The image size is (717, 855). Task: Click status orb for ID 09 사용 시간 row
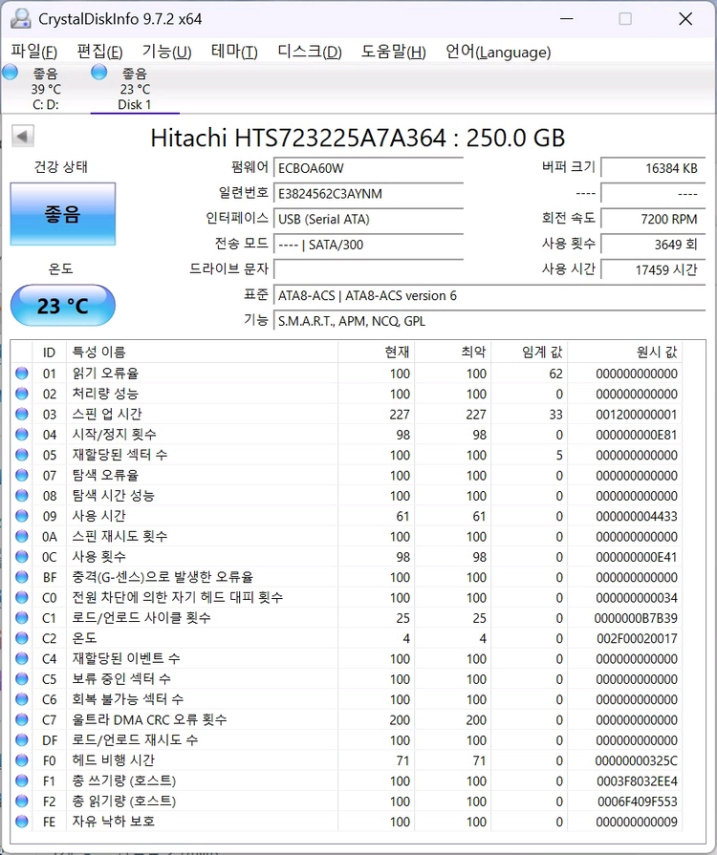click(x=22, y=515)
